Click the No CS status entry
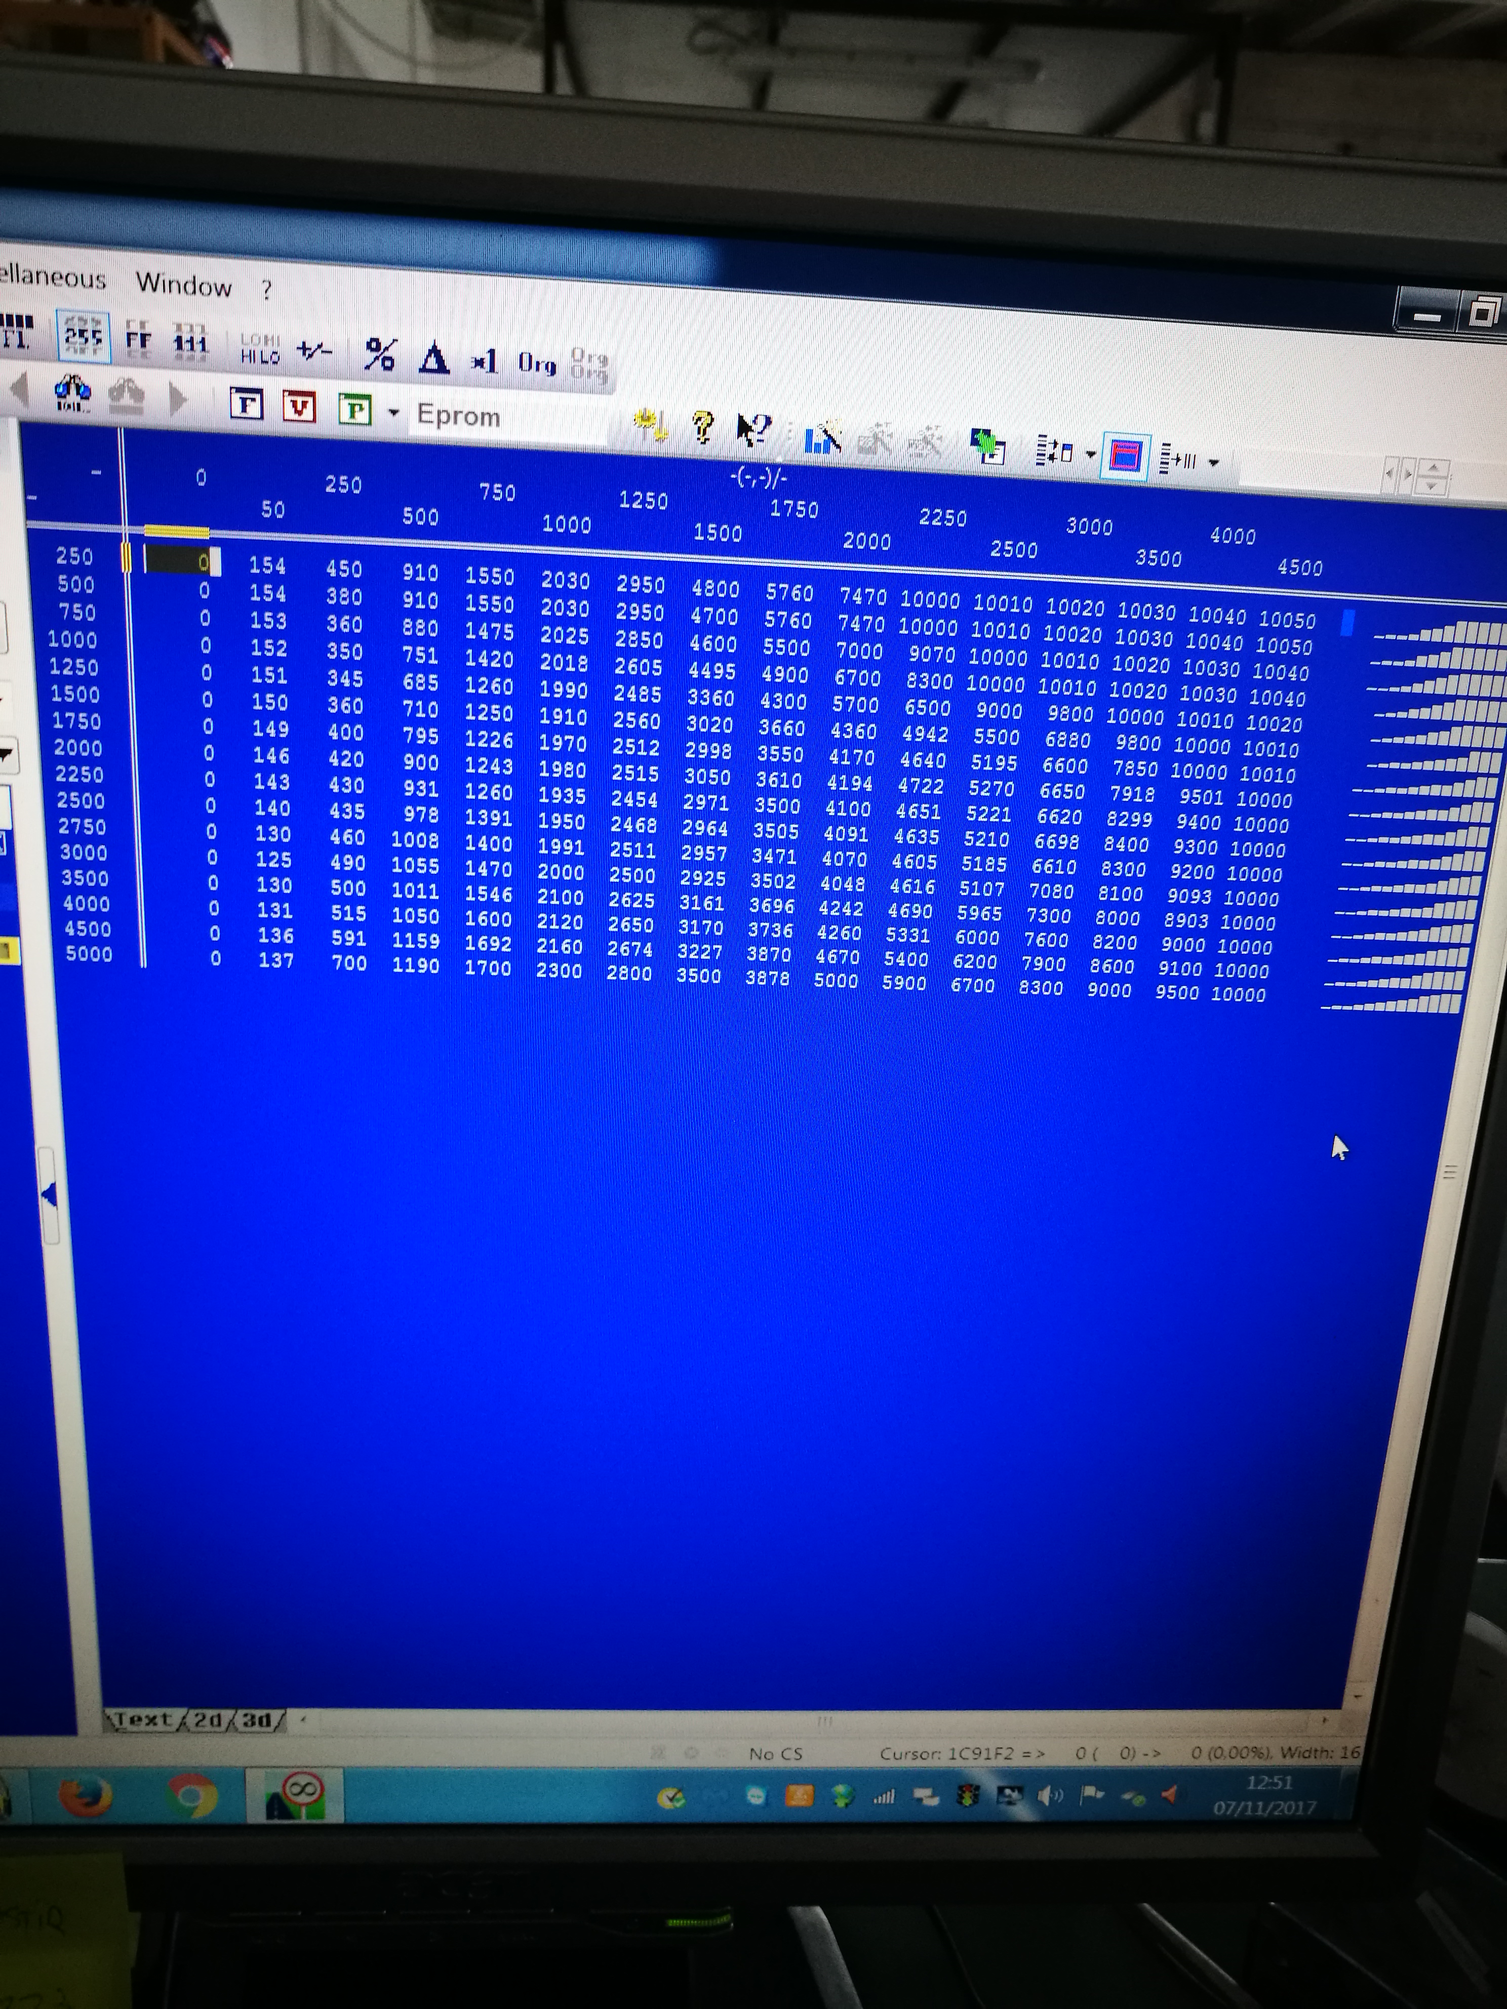Viewport: 1507px width, 2009px height. pyautogui.click(x=776, y=1754)
